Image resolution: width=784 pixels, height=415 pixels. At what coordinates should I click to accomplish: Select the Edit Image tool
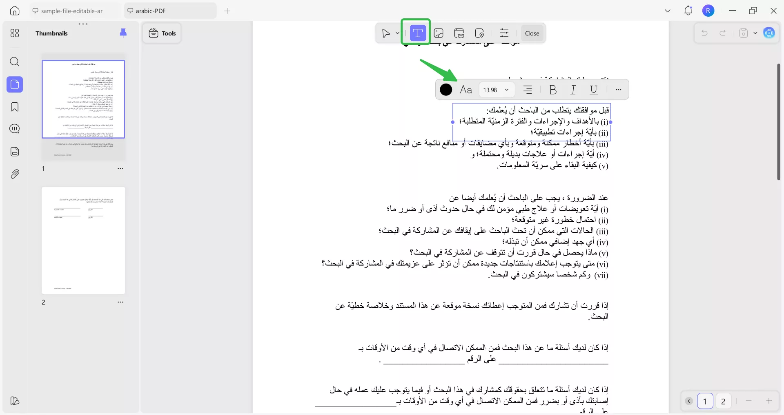point(439,33)
